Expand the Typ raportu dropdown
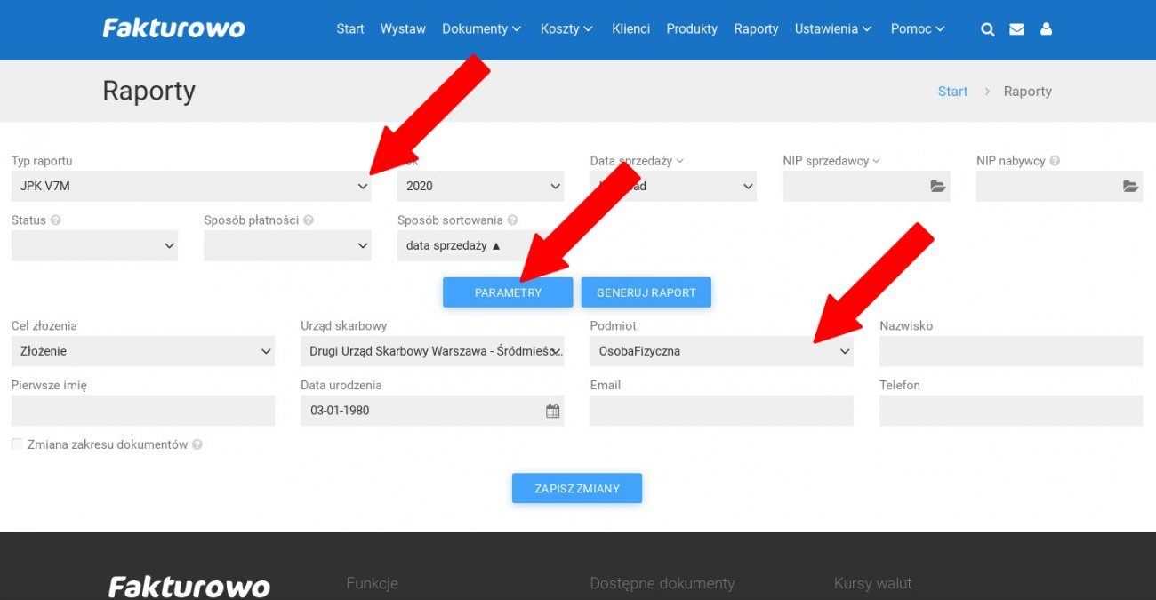 (x=191, y=187)
